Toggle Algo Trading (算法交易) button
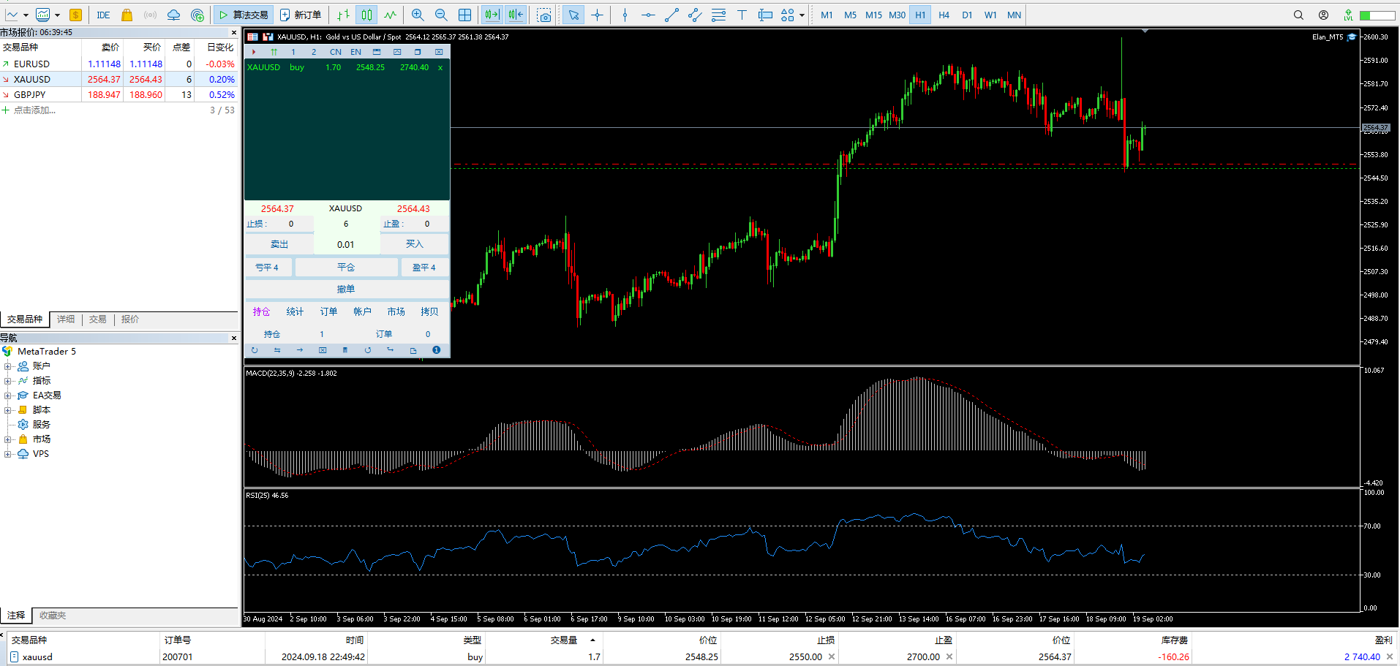This screenshot has width=1400, height=666. tap(244, 15)
